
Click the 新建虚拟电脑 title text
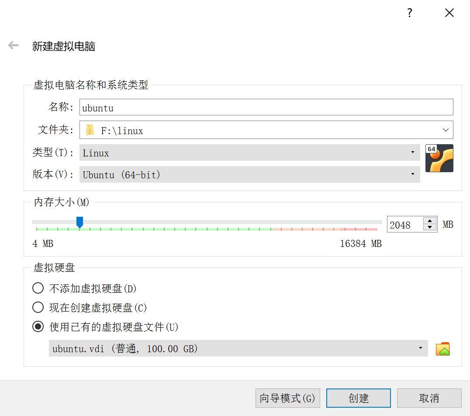[x=63, y=46]
